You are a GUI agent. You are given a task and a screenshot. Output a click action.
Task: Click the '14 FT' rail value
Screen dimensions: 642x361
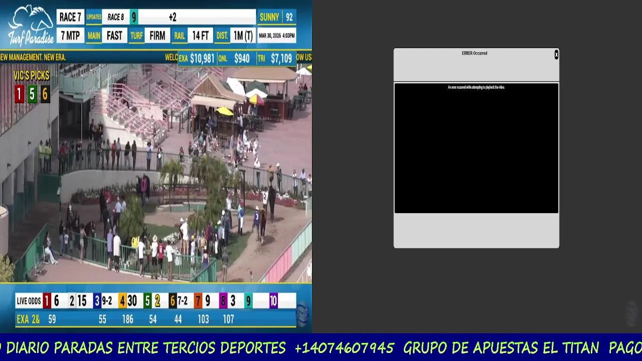pyautogui.click(x=201, y=36)
